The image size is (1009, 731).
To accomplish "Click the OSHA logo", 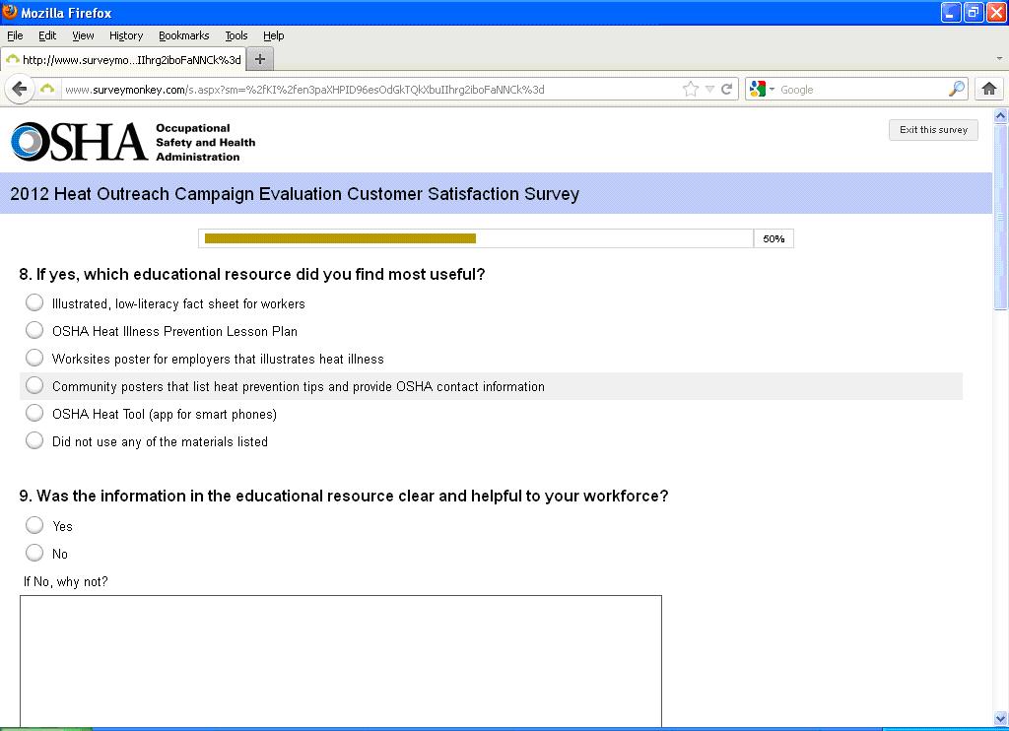I will [x=79, y=142].
